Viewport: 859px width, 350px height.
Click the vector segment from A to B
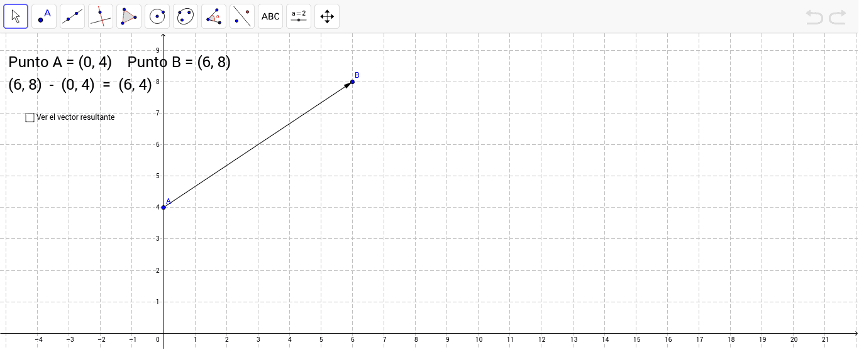coord(258,144)
